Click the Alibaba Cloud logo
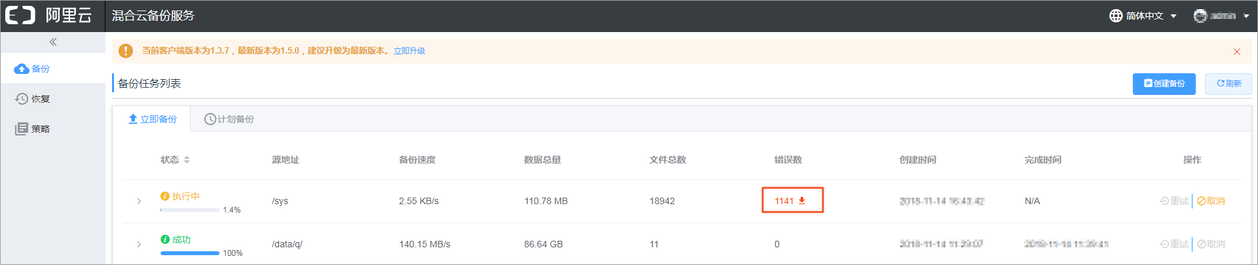Image resolution: width=1258 pixels, height=265 pixels. [x=48, y=15]
